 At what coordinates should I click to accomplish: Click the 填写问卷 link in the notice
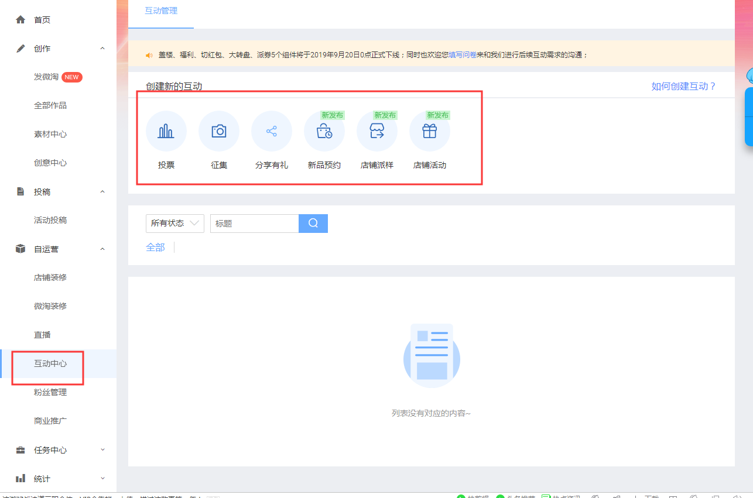463,55
